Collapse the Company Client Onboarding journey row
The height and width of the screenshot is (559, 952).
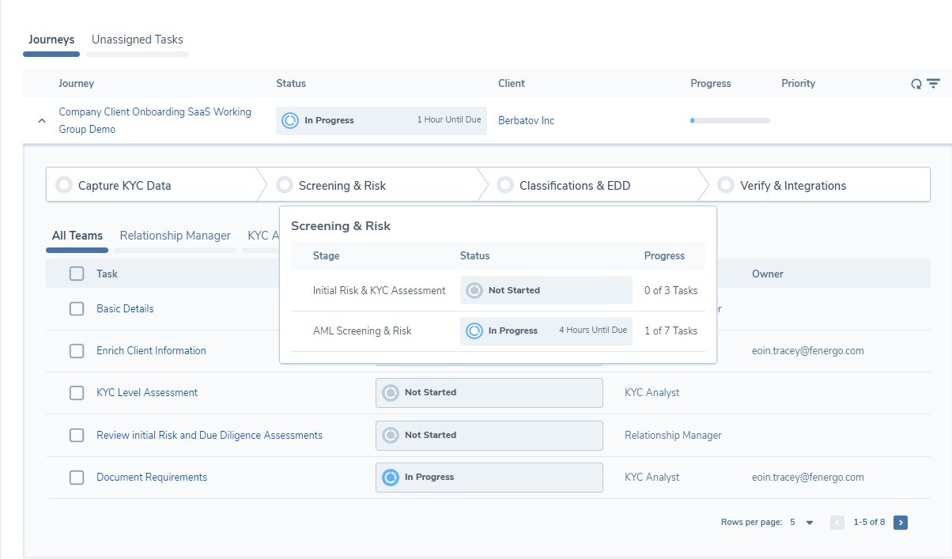tap(42, 121)
